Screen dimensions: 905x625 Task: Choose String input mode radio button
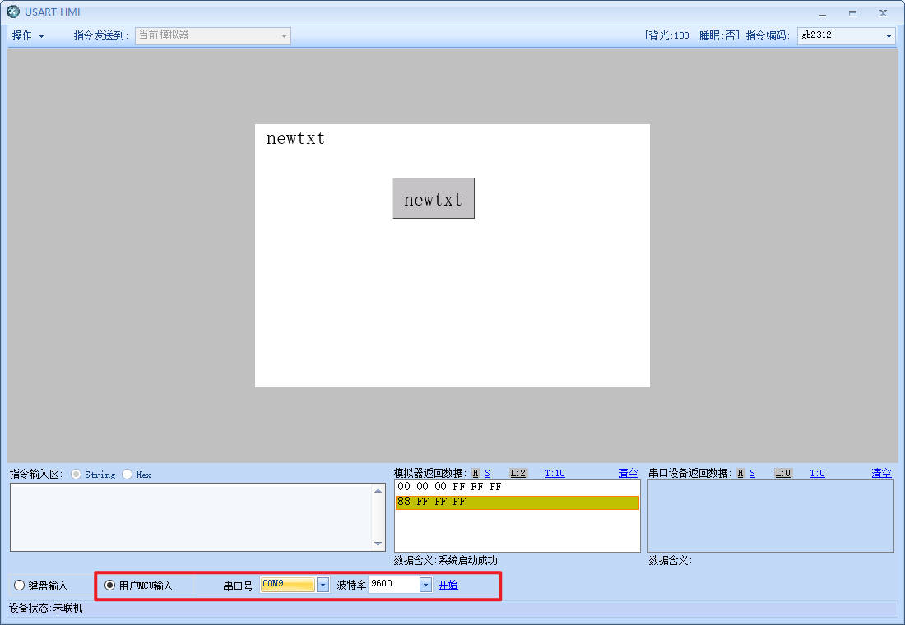77,475
